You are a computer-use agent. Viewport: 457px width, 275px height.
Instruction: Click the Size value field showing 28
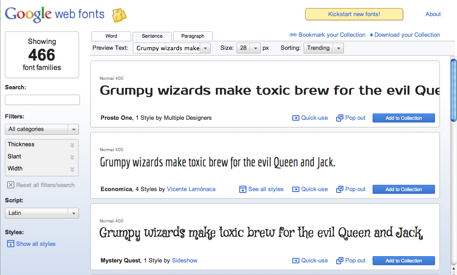(244, 48)
